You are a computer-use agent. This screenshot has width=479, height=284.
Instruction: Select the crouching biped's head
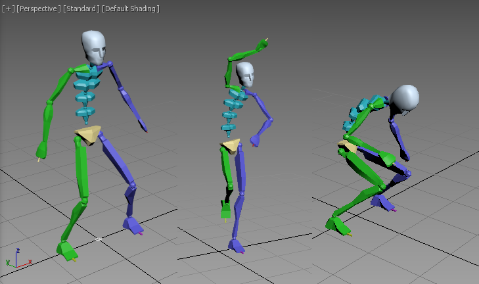405,99
